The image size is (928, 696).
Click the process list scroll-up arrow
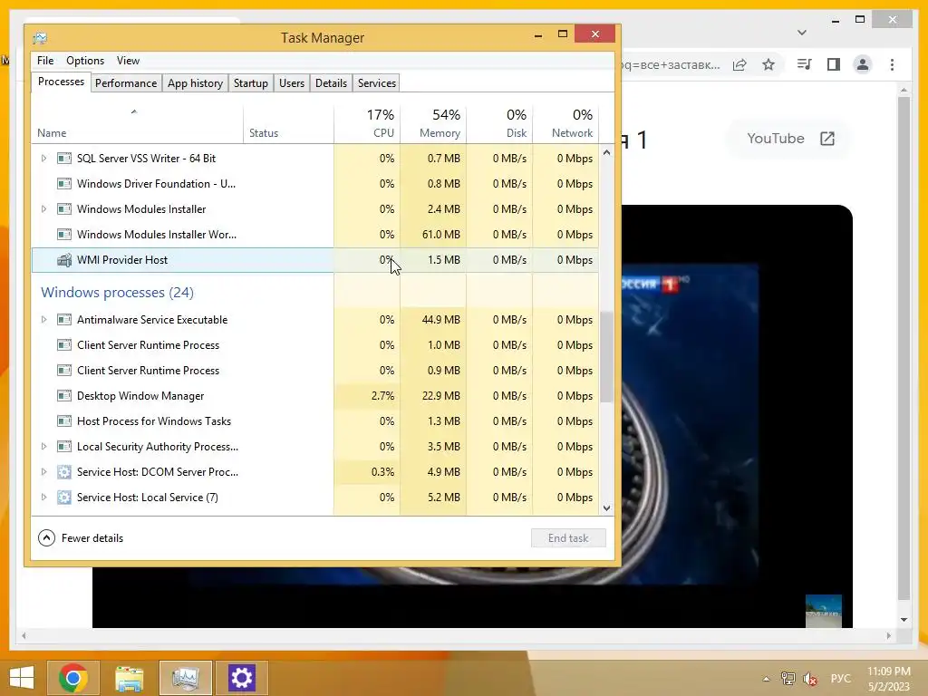point(606,152)
